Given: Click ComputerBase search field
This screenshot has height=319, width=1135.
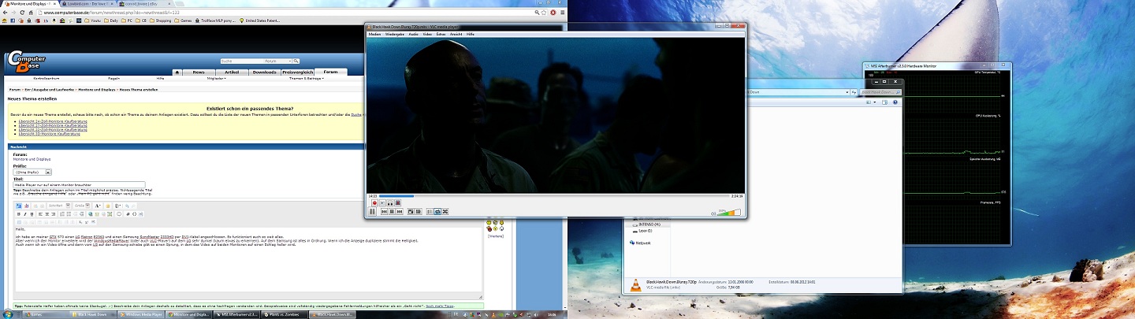Looking at the screenshot, I should tap(242, 61).
